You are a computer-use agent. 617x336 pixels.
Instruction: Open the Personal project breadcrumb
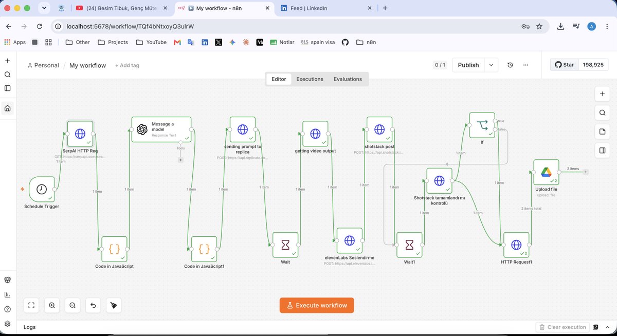tap(43, 65)
